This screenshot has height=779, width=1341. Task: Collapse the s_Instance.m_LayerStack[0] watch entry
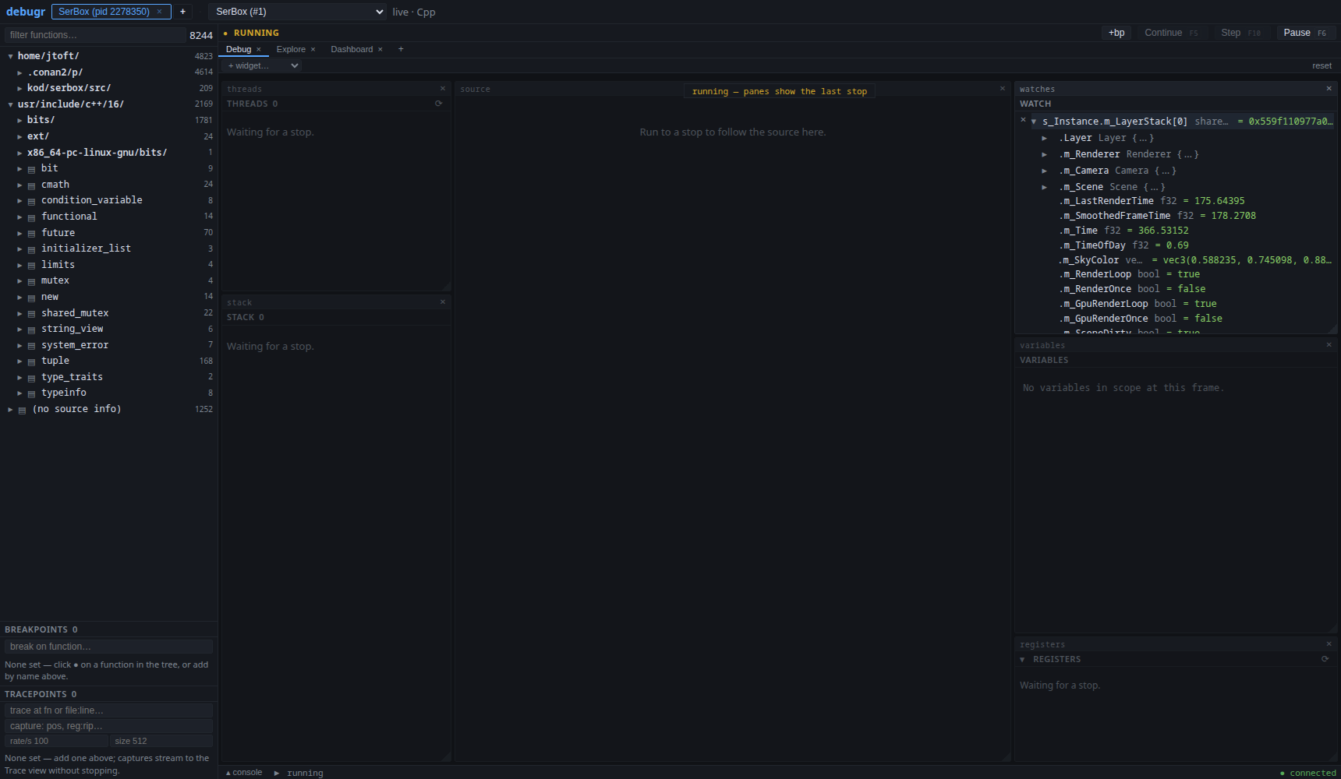1034,122
